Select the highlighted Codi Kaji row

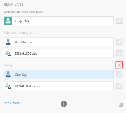(x=59, y=74)
